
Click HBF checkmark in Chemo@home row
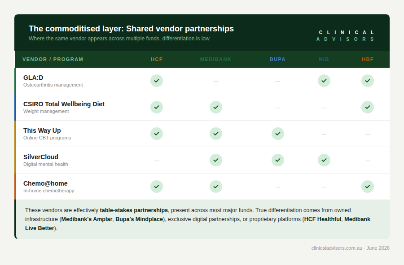tap(368, 187)
